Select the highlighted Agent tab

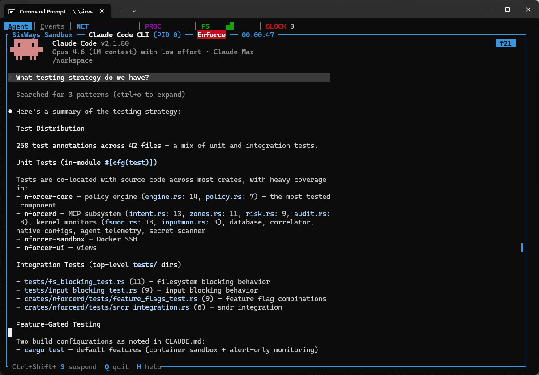point(18,26)
